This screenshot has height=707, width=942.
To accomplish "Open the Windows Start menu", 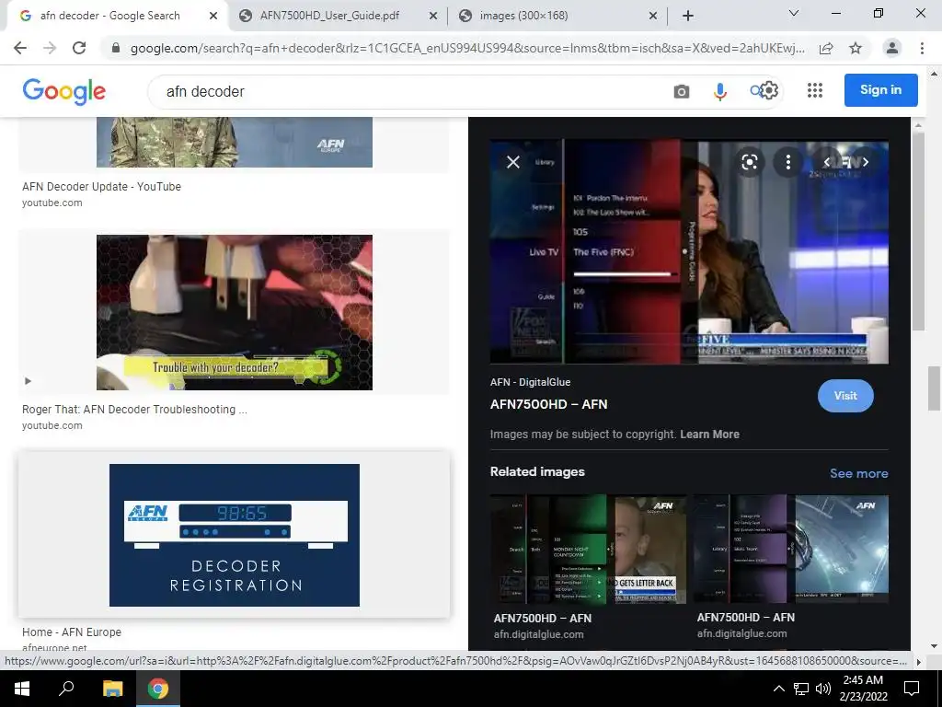I will click(x=22, y=689).
